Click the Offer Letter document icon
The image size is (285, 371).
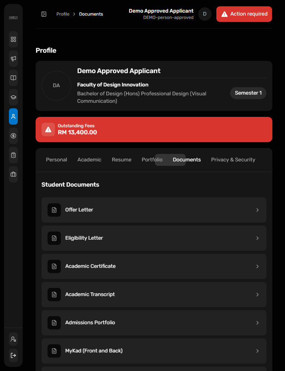coord(54,210)
